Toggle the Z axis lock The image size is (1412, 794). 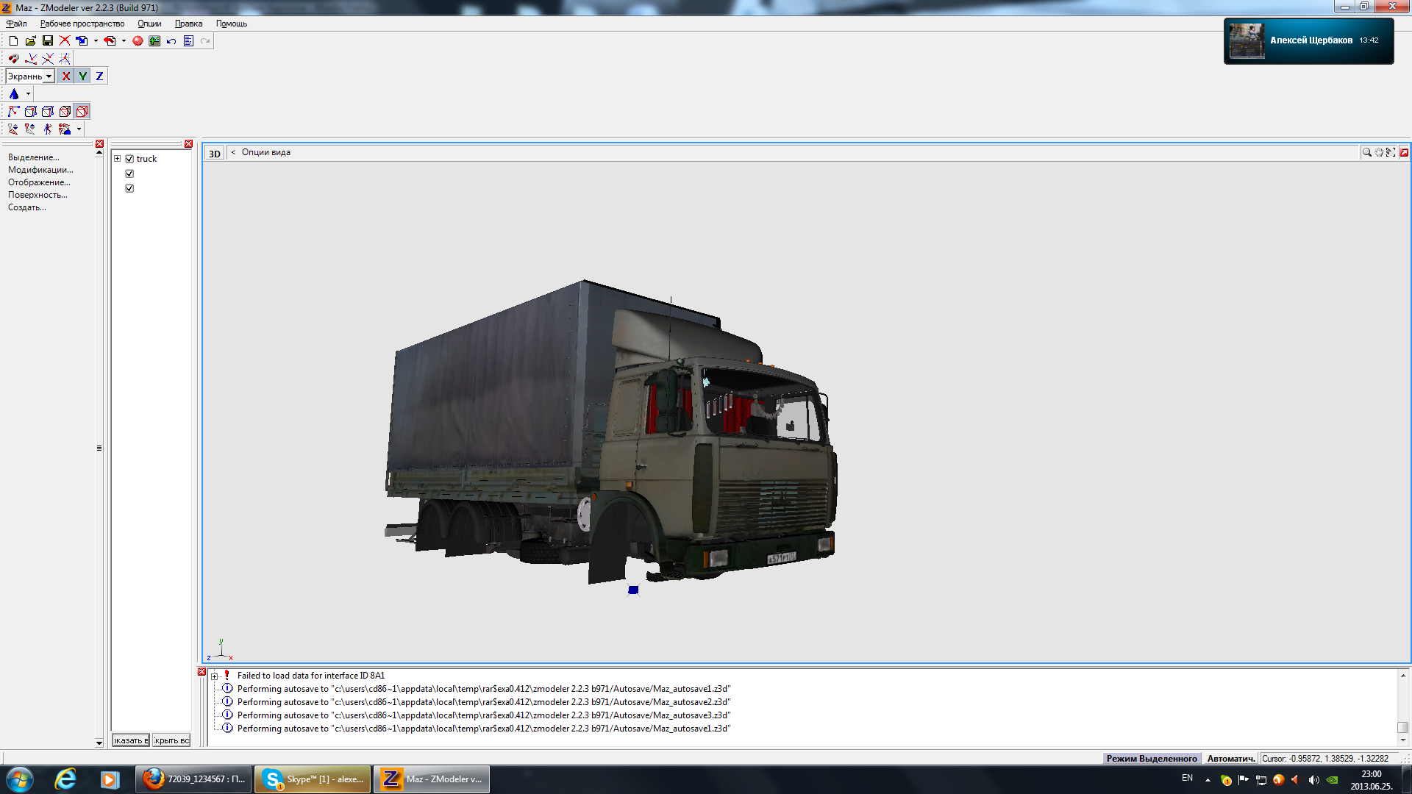pyautogui.click(x=99, y=76)
